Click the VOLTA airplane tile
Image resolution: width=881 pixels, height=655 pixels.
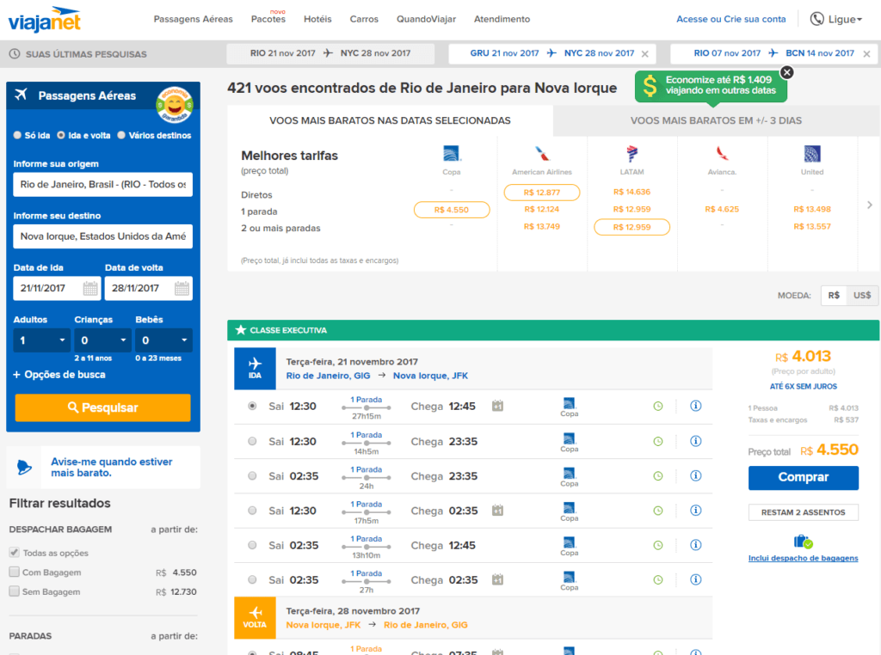255,618
